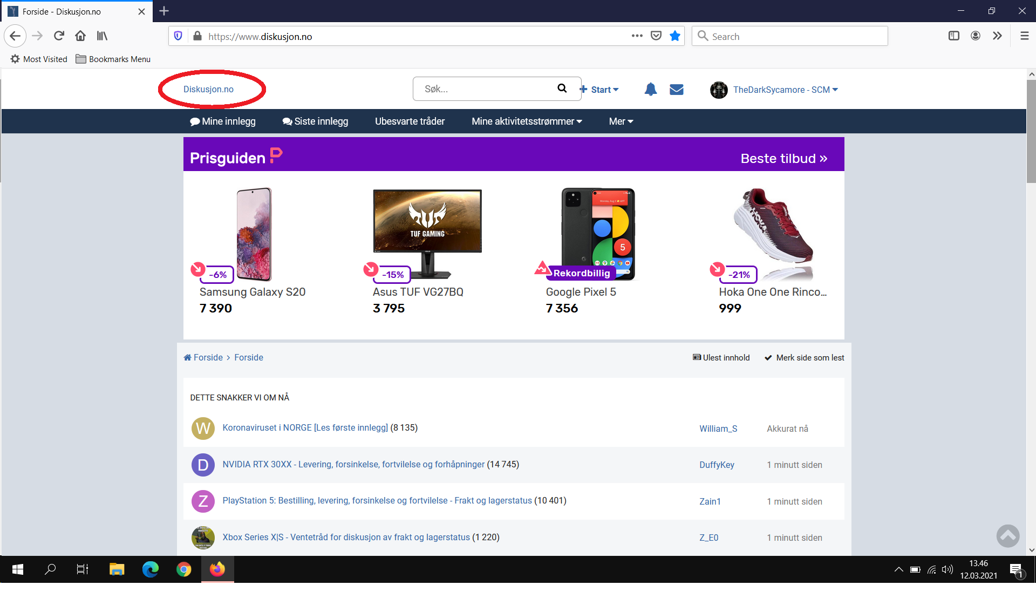
Task: Click the padlock site security icon
Action: (197, 36)
